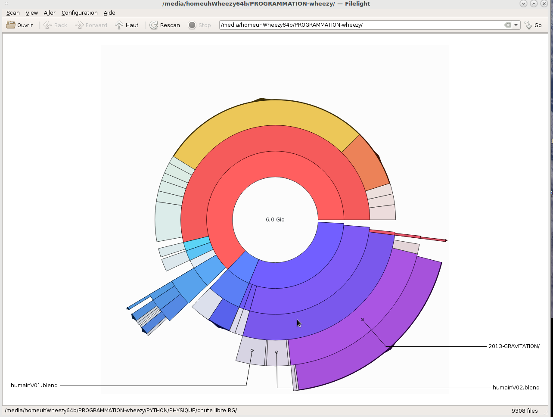This screenshot has width=553, height=417.
Task: Click the 6,0 Gio center circle
Action: [275, 220]
